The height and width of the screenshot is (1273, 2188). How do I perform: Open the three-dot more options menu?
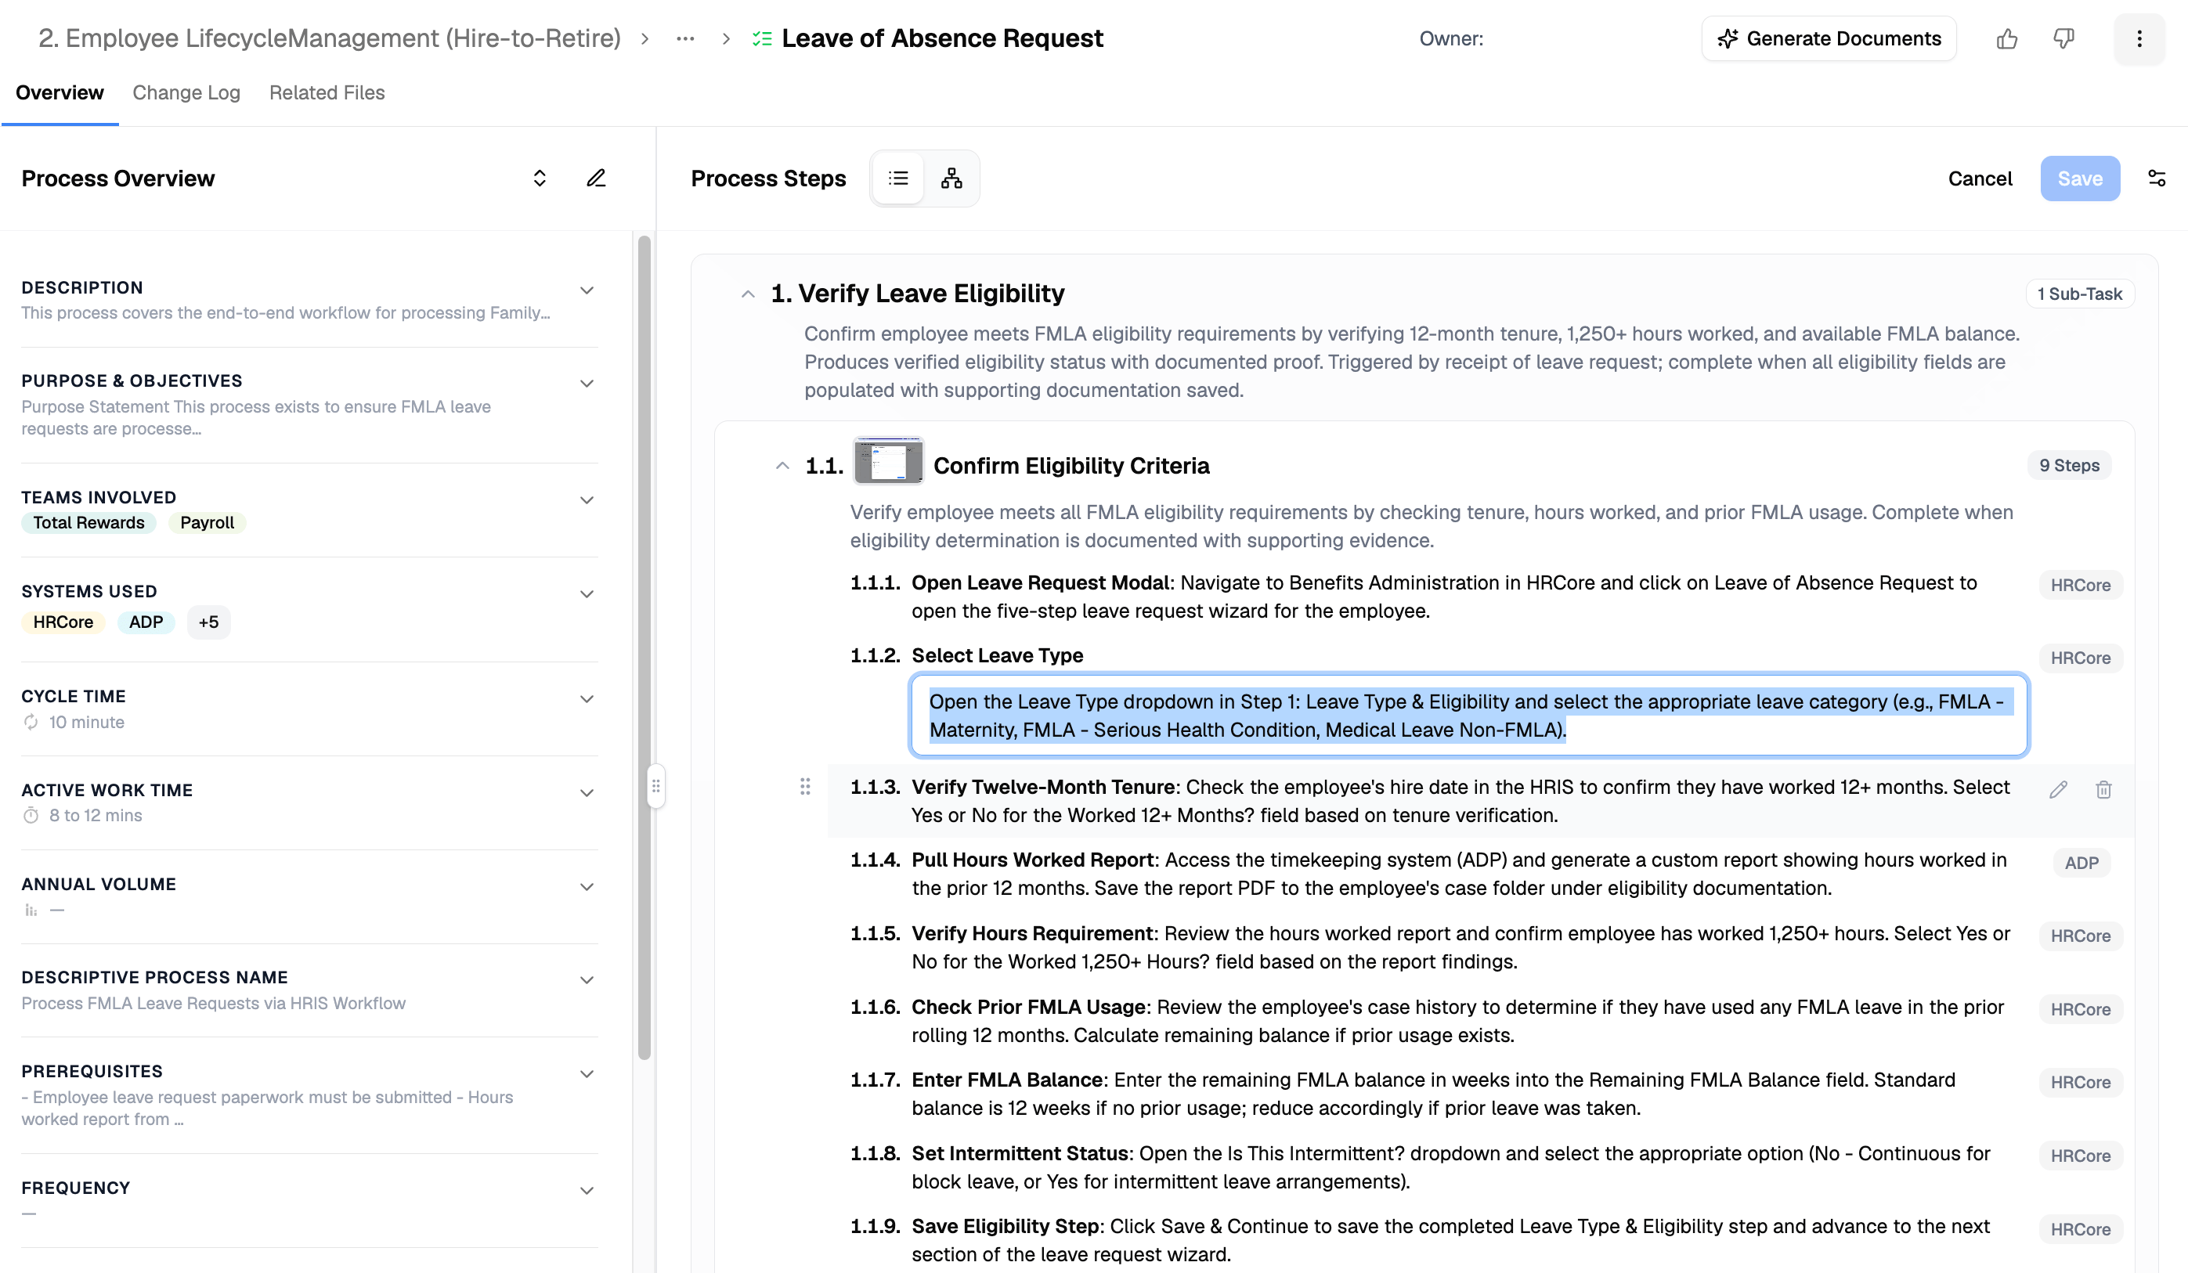pos(2139,38)
